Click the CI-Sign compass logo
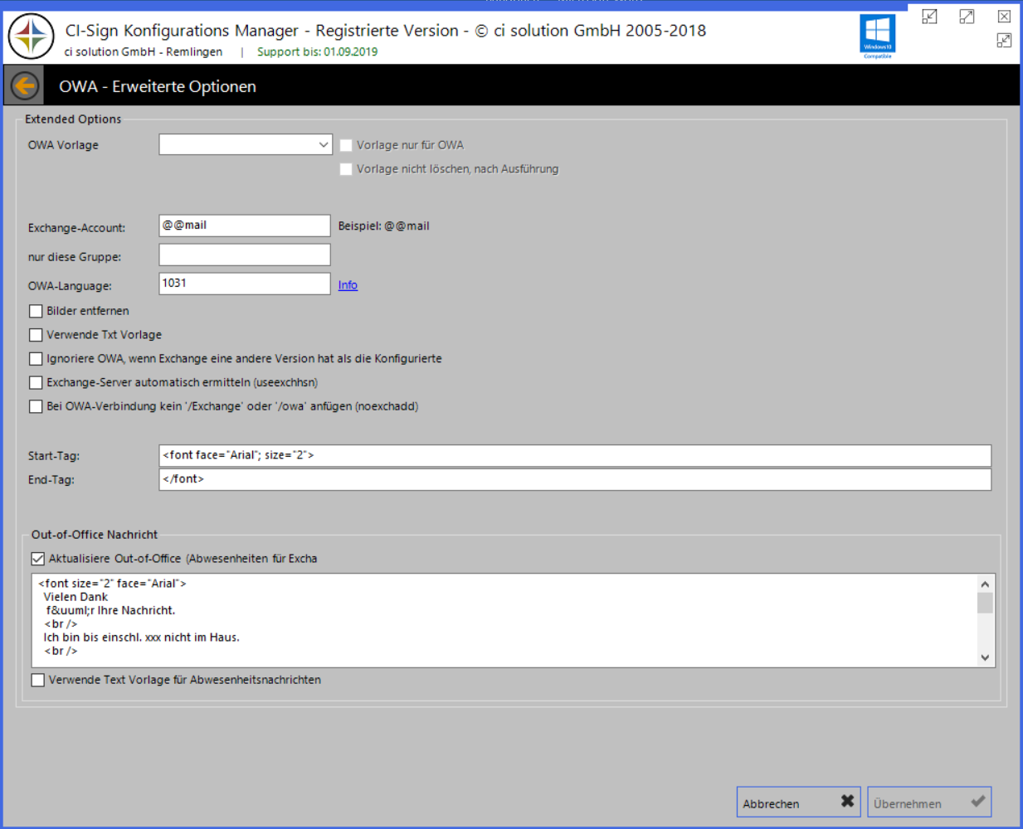The height and width of the screenshot is (829, 1023). (x=31, y=36)
